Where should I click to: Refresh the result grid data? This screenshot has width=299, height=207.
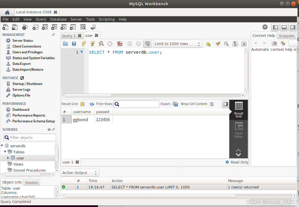(x=92, y=104)
